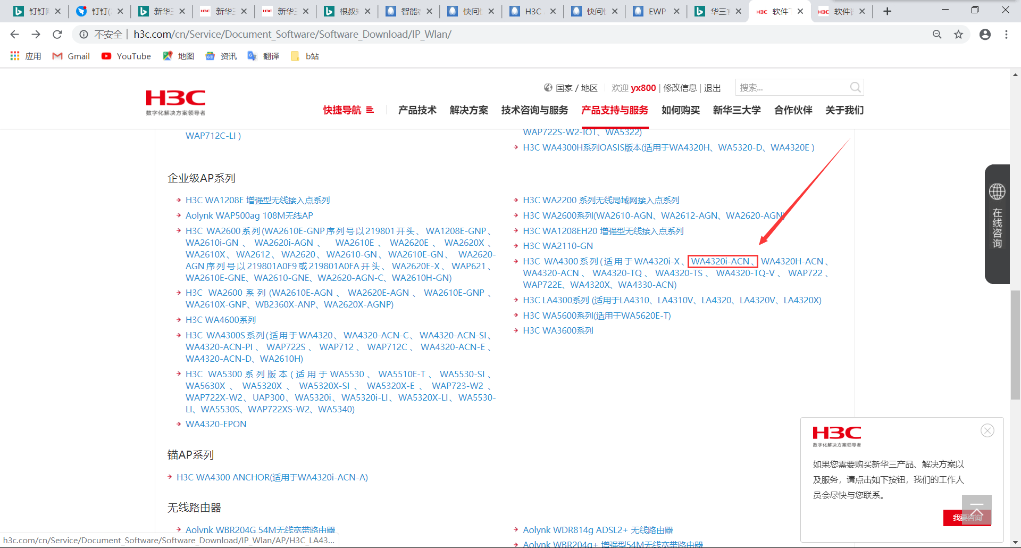Open the 产品技术 menu

417,110
